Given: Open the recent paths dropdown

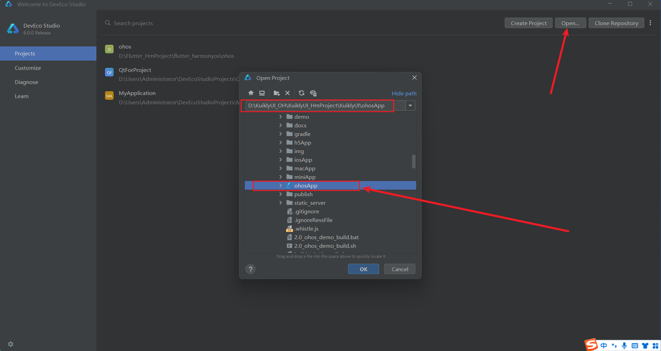Looking at the screenshot, I should (x=410, y=105).
